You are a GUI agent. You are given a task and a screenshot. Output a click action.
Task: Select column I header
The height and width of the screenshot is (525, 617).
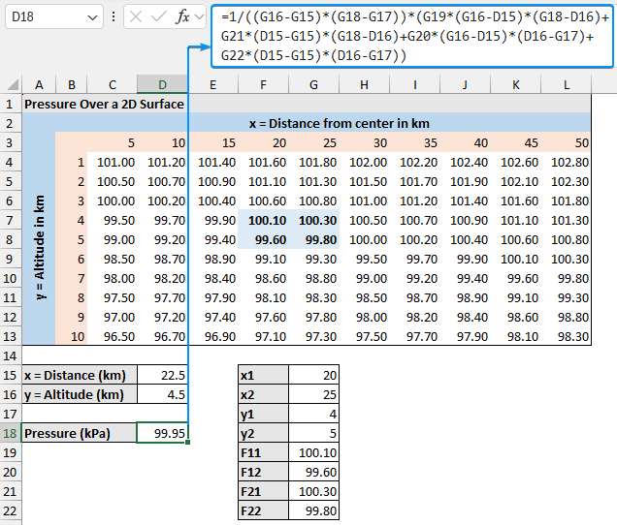pos(415,84)
